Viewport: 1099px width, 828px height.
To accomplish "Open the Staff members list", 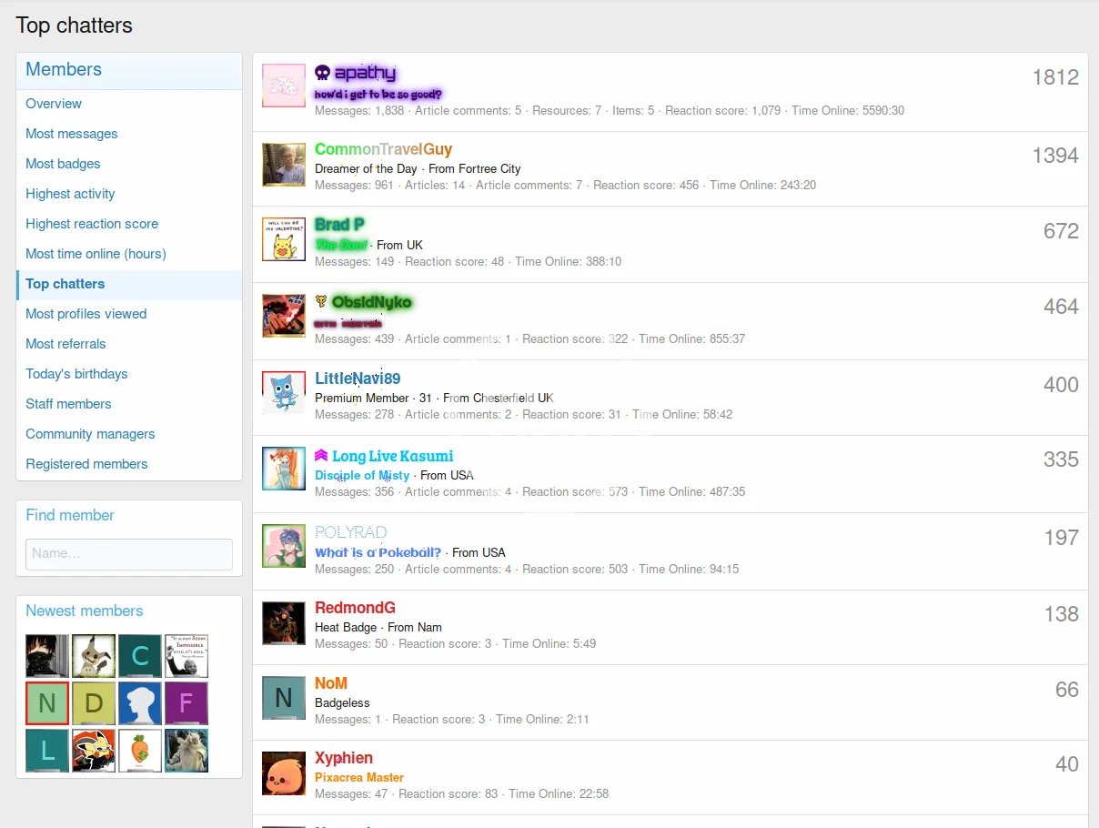I will [68, 404].
